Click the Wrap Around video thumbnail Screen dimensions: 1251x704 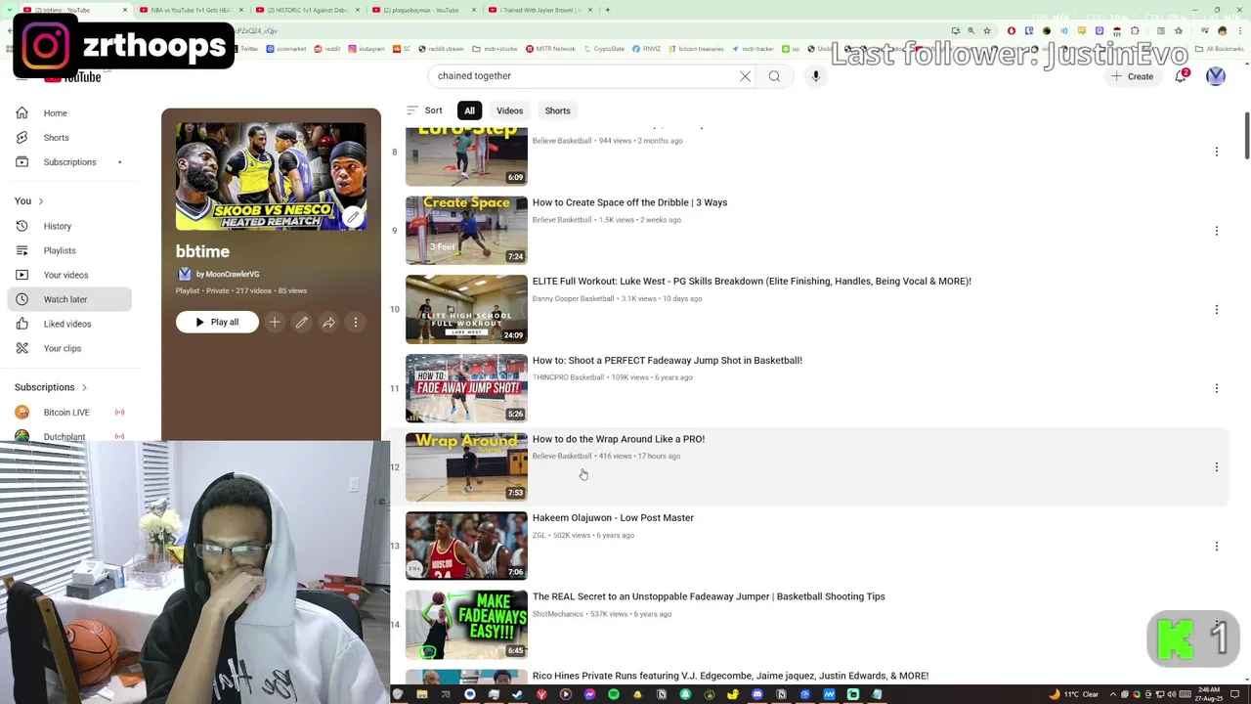466,467
